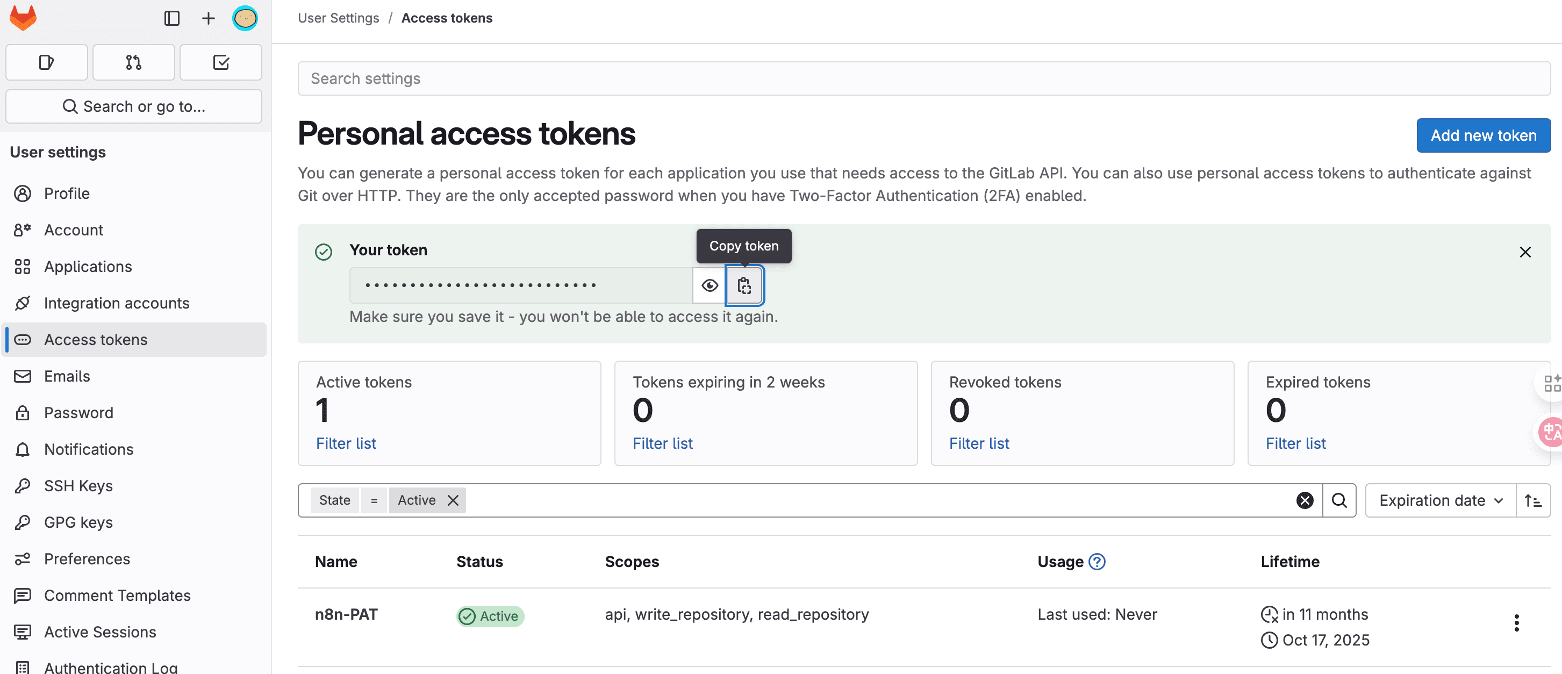The image size is (1562, 674).
Task: Click Filter list under Revoked tokens
Action: (978, 443)
